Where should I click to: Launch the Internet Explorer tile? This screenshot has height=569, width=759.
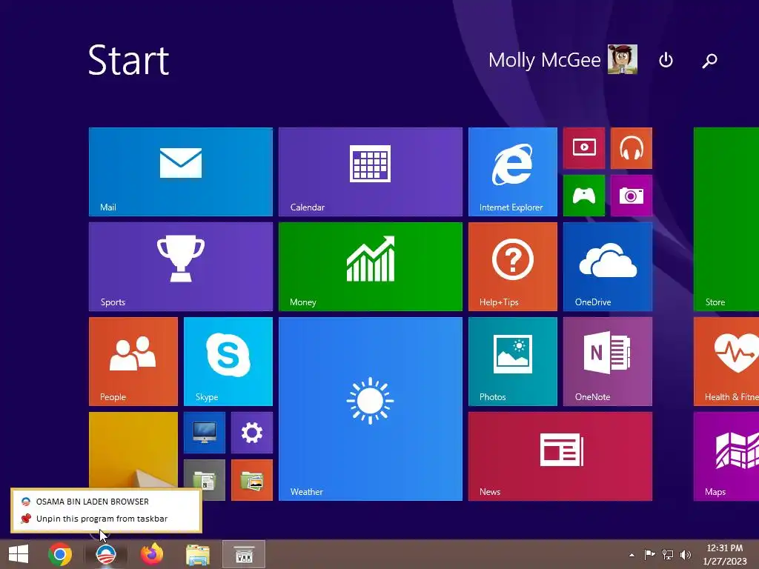tap(513, 172)
